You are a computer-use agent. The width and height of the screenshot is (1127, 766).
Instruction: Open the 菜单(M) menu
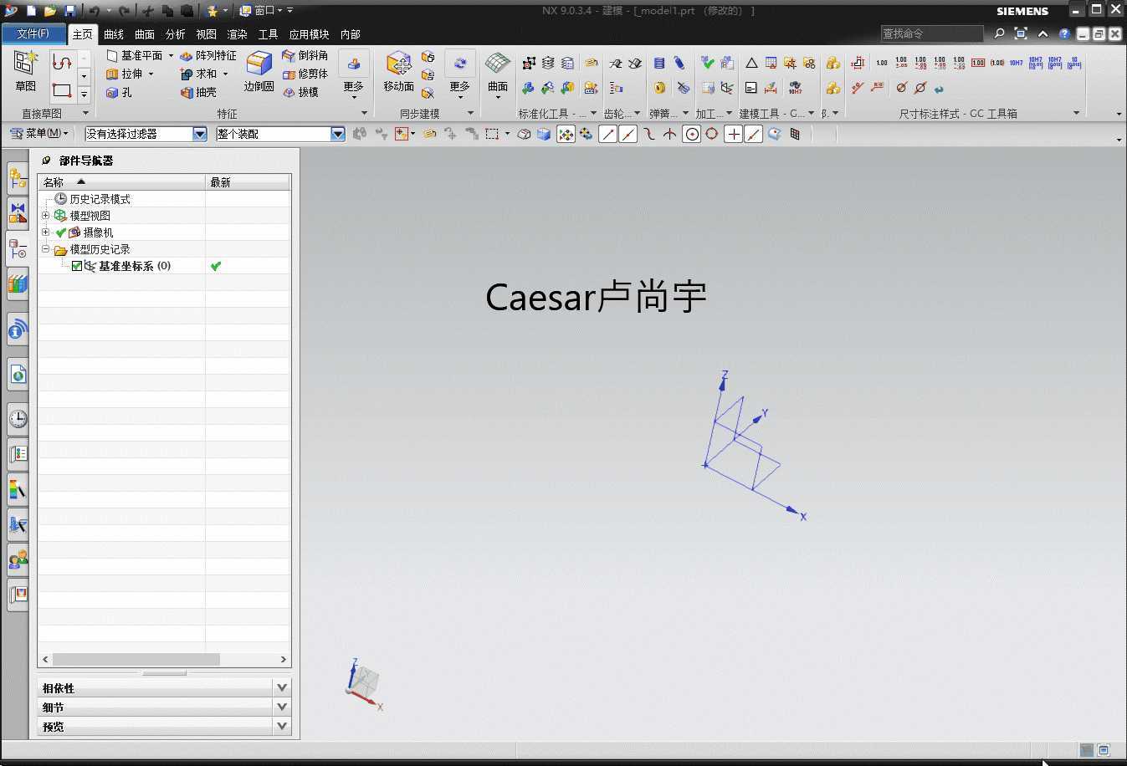[39, 133]
